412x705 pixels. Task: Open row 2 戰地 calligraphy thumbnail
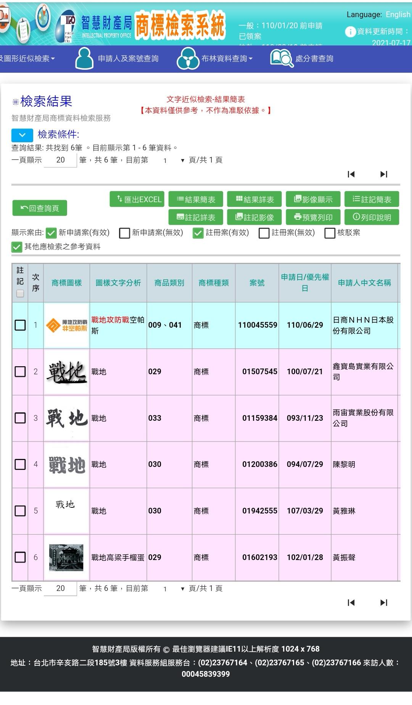click(x=67, y=372)
